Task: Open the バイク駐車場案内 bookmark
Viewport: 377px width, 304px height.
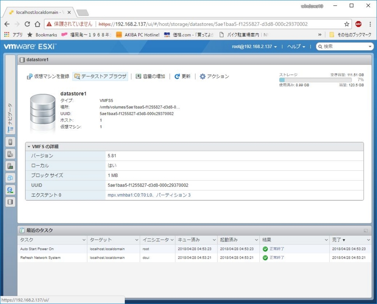Action: (243, 35)
